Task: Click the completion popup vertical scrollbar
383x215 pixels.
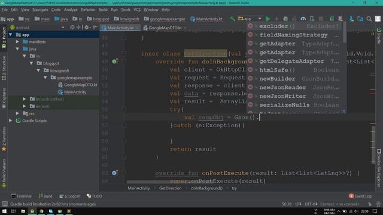Action: pyautogui.click(x=345, y=32)
